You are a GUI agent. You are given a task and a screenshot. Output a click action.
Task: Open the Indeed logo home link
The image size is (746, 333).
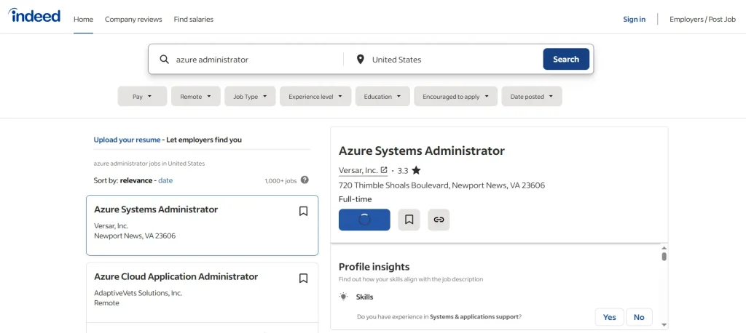click(34, 16)
